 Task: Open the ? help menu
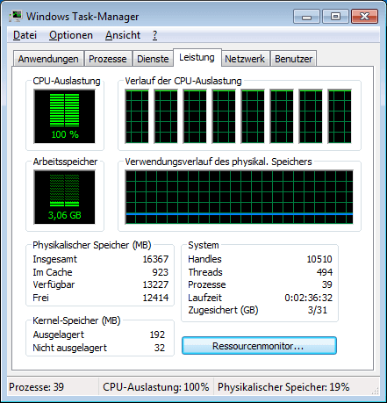154,35
